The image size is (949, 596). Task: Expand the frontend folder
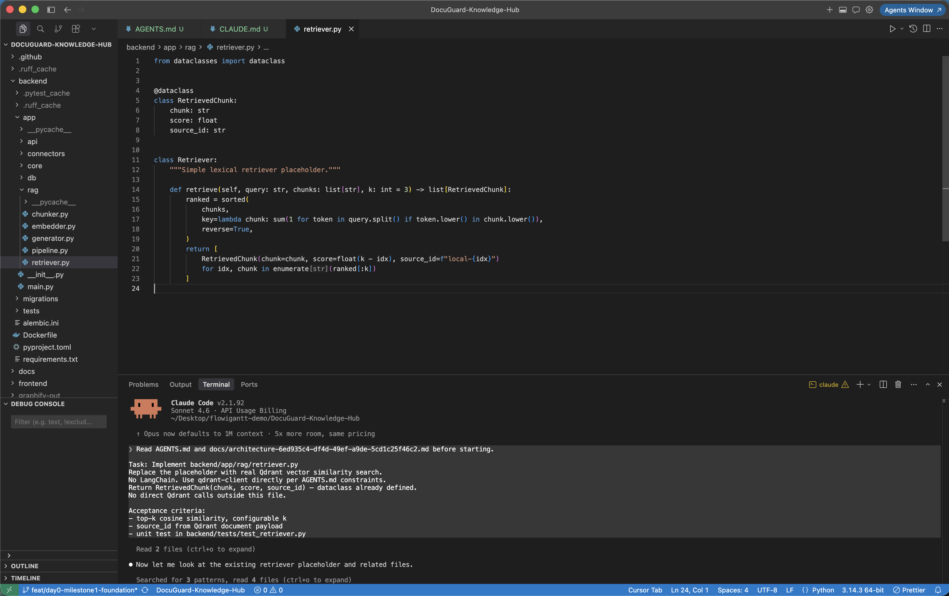[x=59, y=383]
